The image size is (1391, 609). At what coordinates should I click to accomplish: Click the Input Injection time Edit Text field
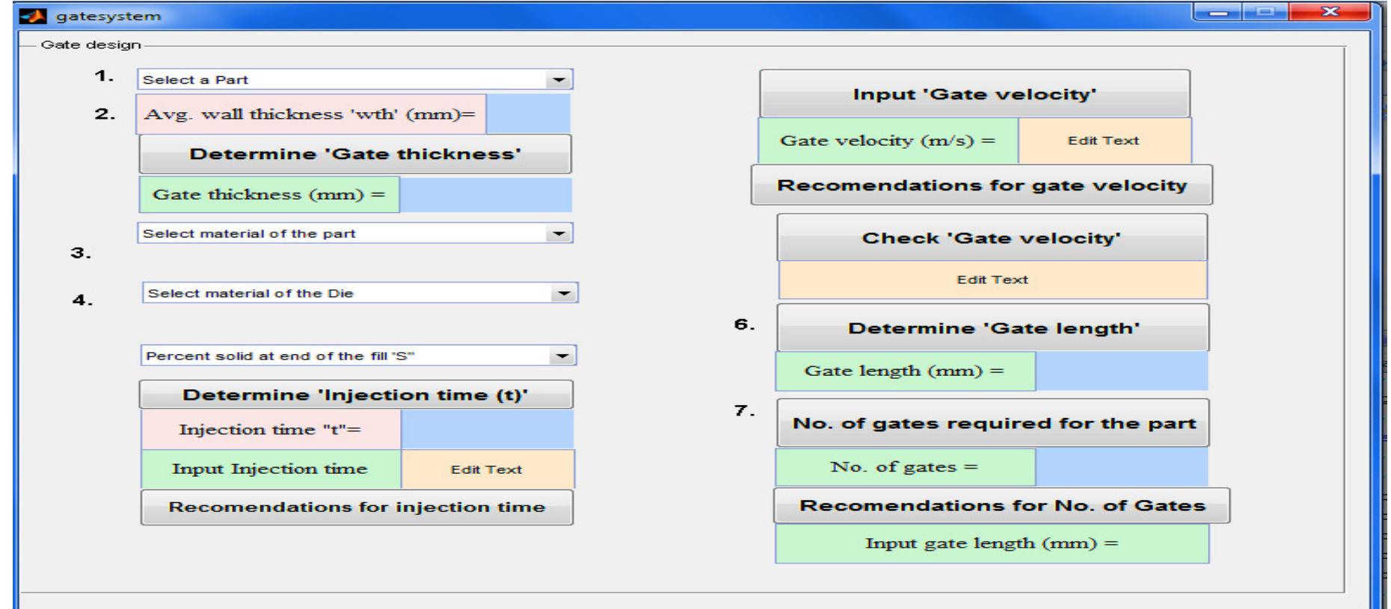(487, 469)
